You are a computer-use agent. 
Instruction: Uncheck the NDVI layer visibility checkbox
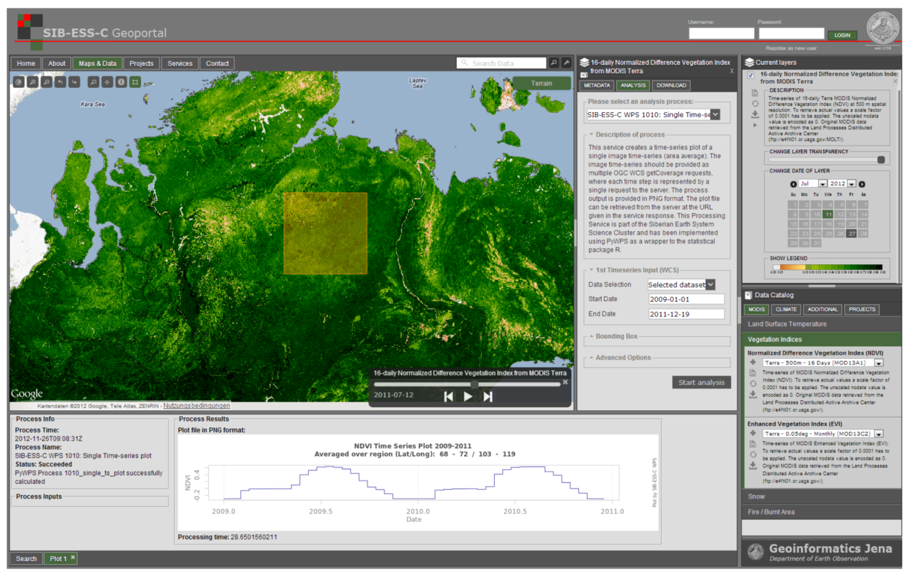click(x=750, y=76)
